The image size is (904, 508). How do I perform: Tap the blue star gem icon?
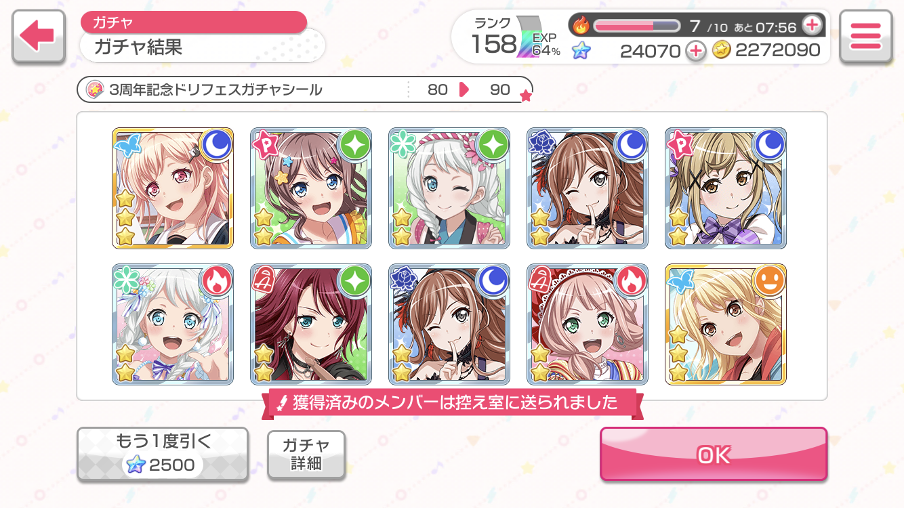click(581, 50)
